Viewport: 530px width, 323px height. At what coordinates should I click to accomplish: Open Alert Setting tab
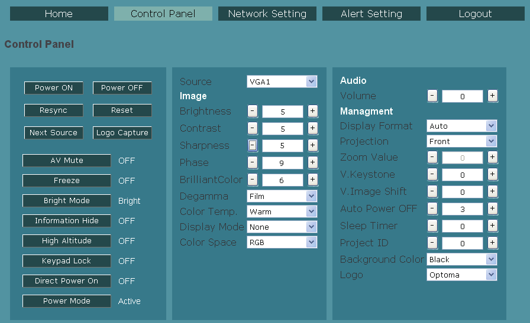(x=371, y=14)
